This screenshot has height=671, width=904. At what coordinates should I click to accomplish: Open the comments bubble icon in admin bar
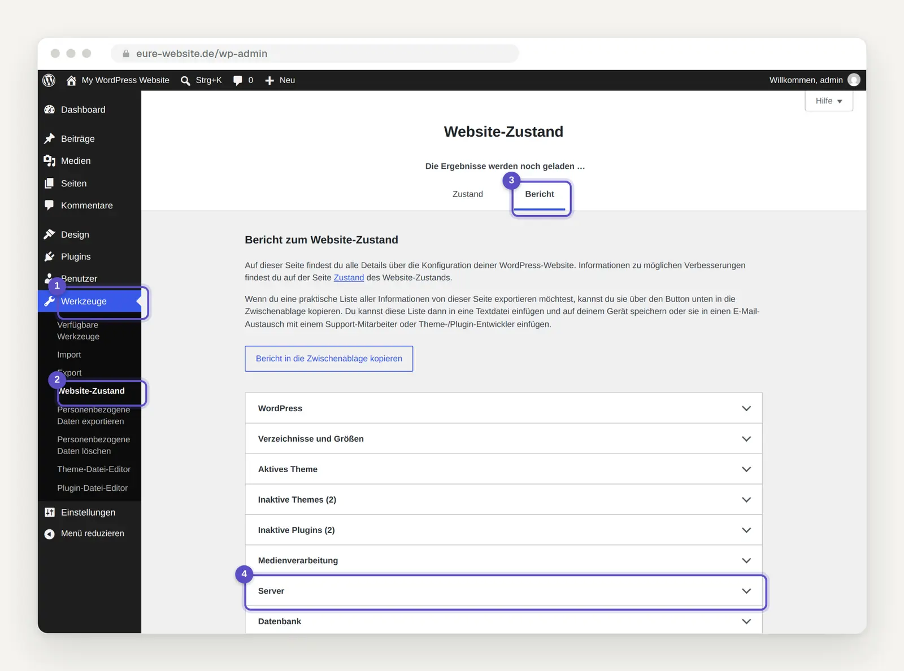tap(238, 80)
